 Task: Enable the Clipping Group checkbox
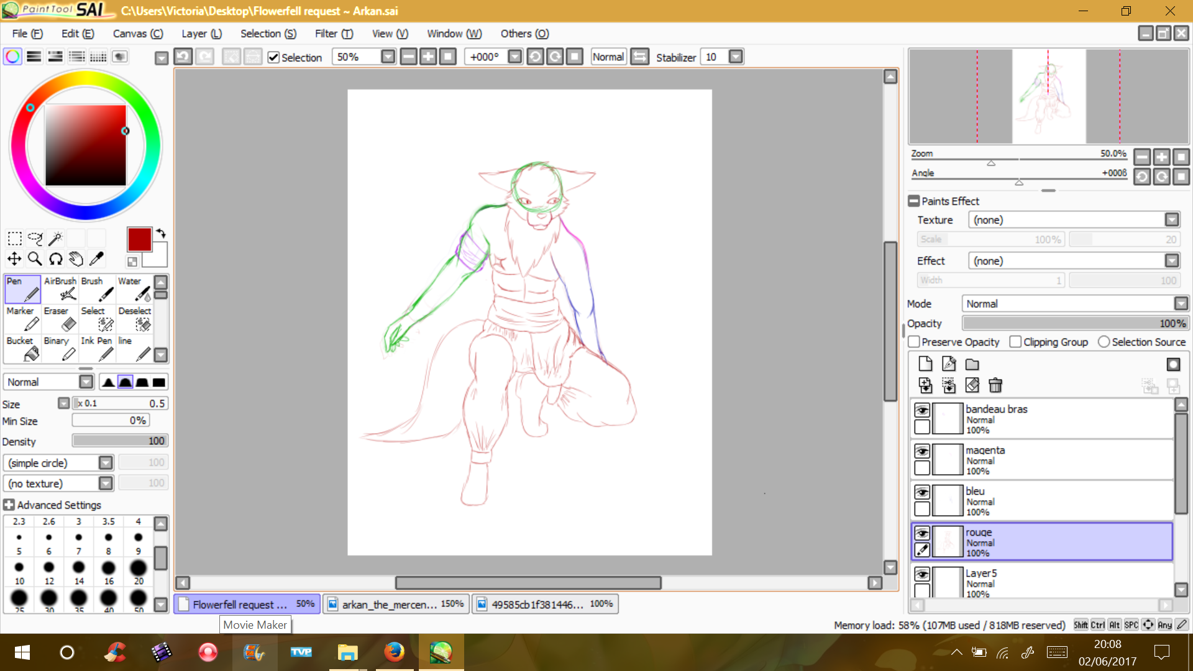(1015, 342)
